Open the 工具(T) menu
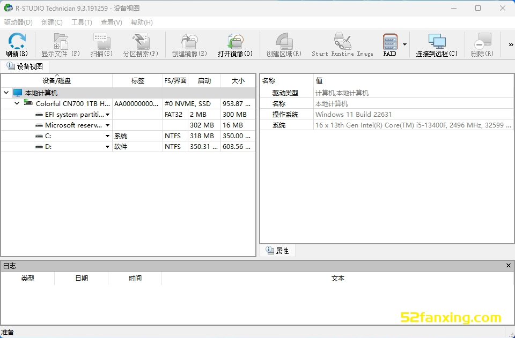The width and height of the screenshot is (515, 338). coord(82,22)
